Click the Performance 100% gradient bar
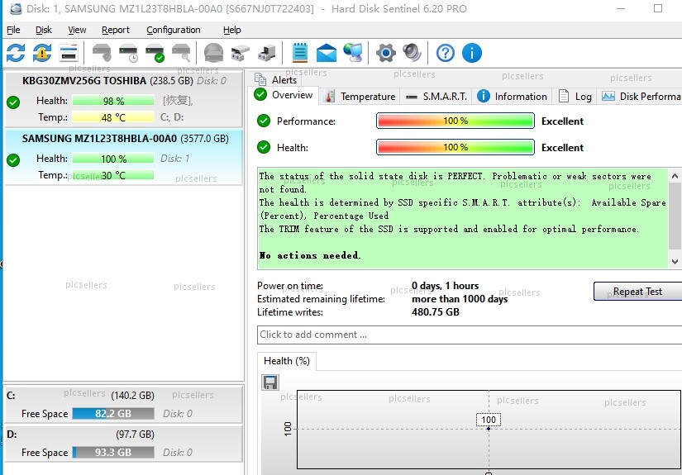 [x=455, y=121]
